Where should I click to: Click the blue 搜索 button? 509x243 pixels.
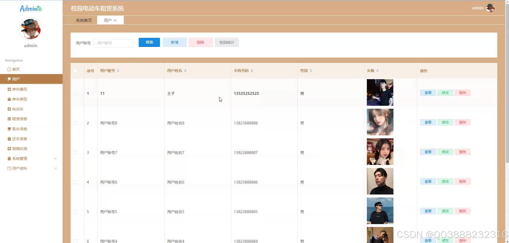click(x=149, y=42)
